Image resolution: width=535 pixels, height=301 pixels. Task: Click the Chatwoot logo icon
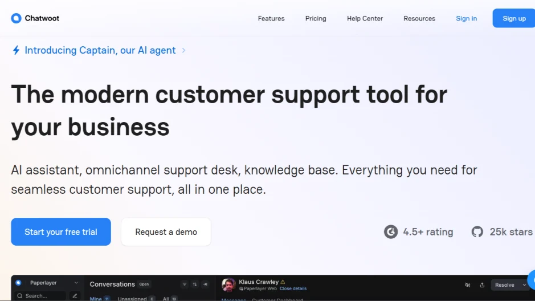(16, 18)
